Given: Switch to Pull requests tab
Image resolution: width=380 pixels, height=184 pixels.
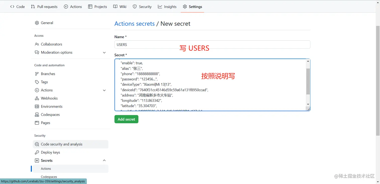Looking at the screenshot, I should point(44,7).
